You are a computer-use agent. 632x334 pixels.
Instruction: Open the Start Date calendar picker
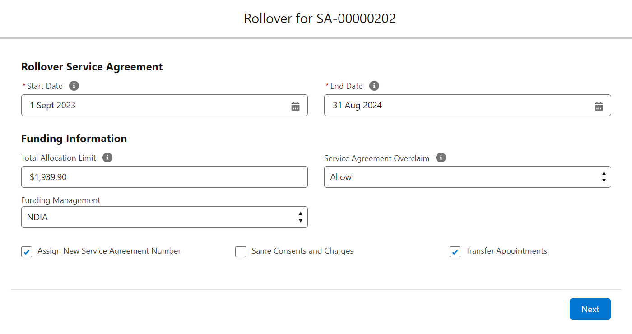point(295,106)
